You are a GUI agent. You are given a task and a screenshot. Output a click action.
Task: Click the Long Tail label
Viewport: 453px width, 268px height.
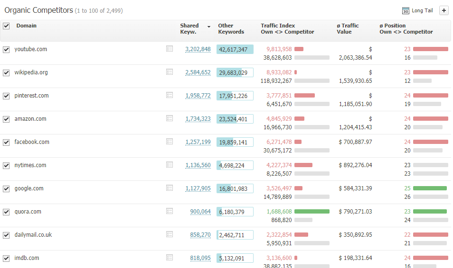tap(422, 11)
